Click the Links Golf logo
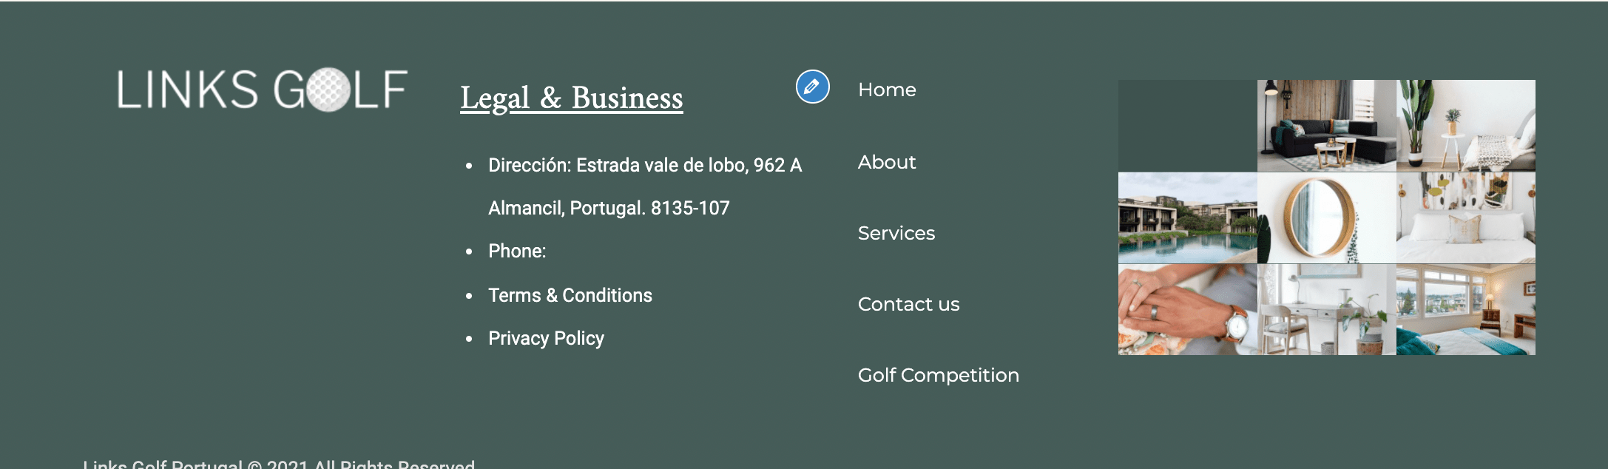Image resolution: width=1608 pixels, height=469 pixels. [x=263, y=90]
